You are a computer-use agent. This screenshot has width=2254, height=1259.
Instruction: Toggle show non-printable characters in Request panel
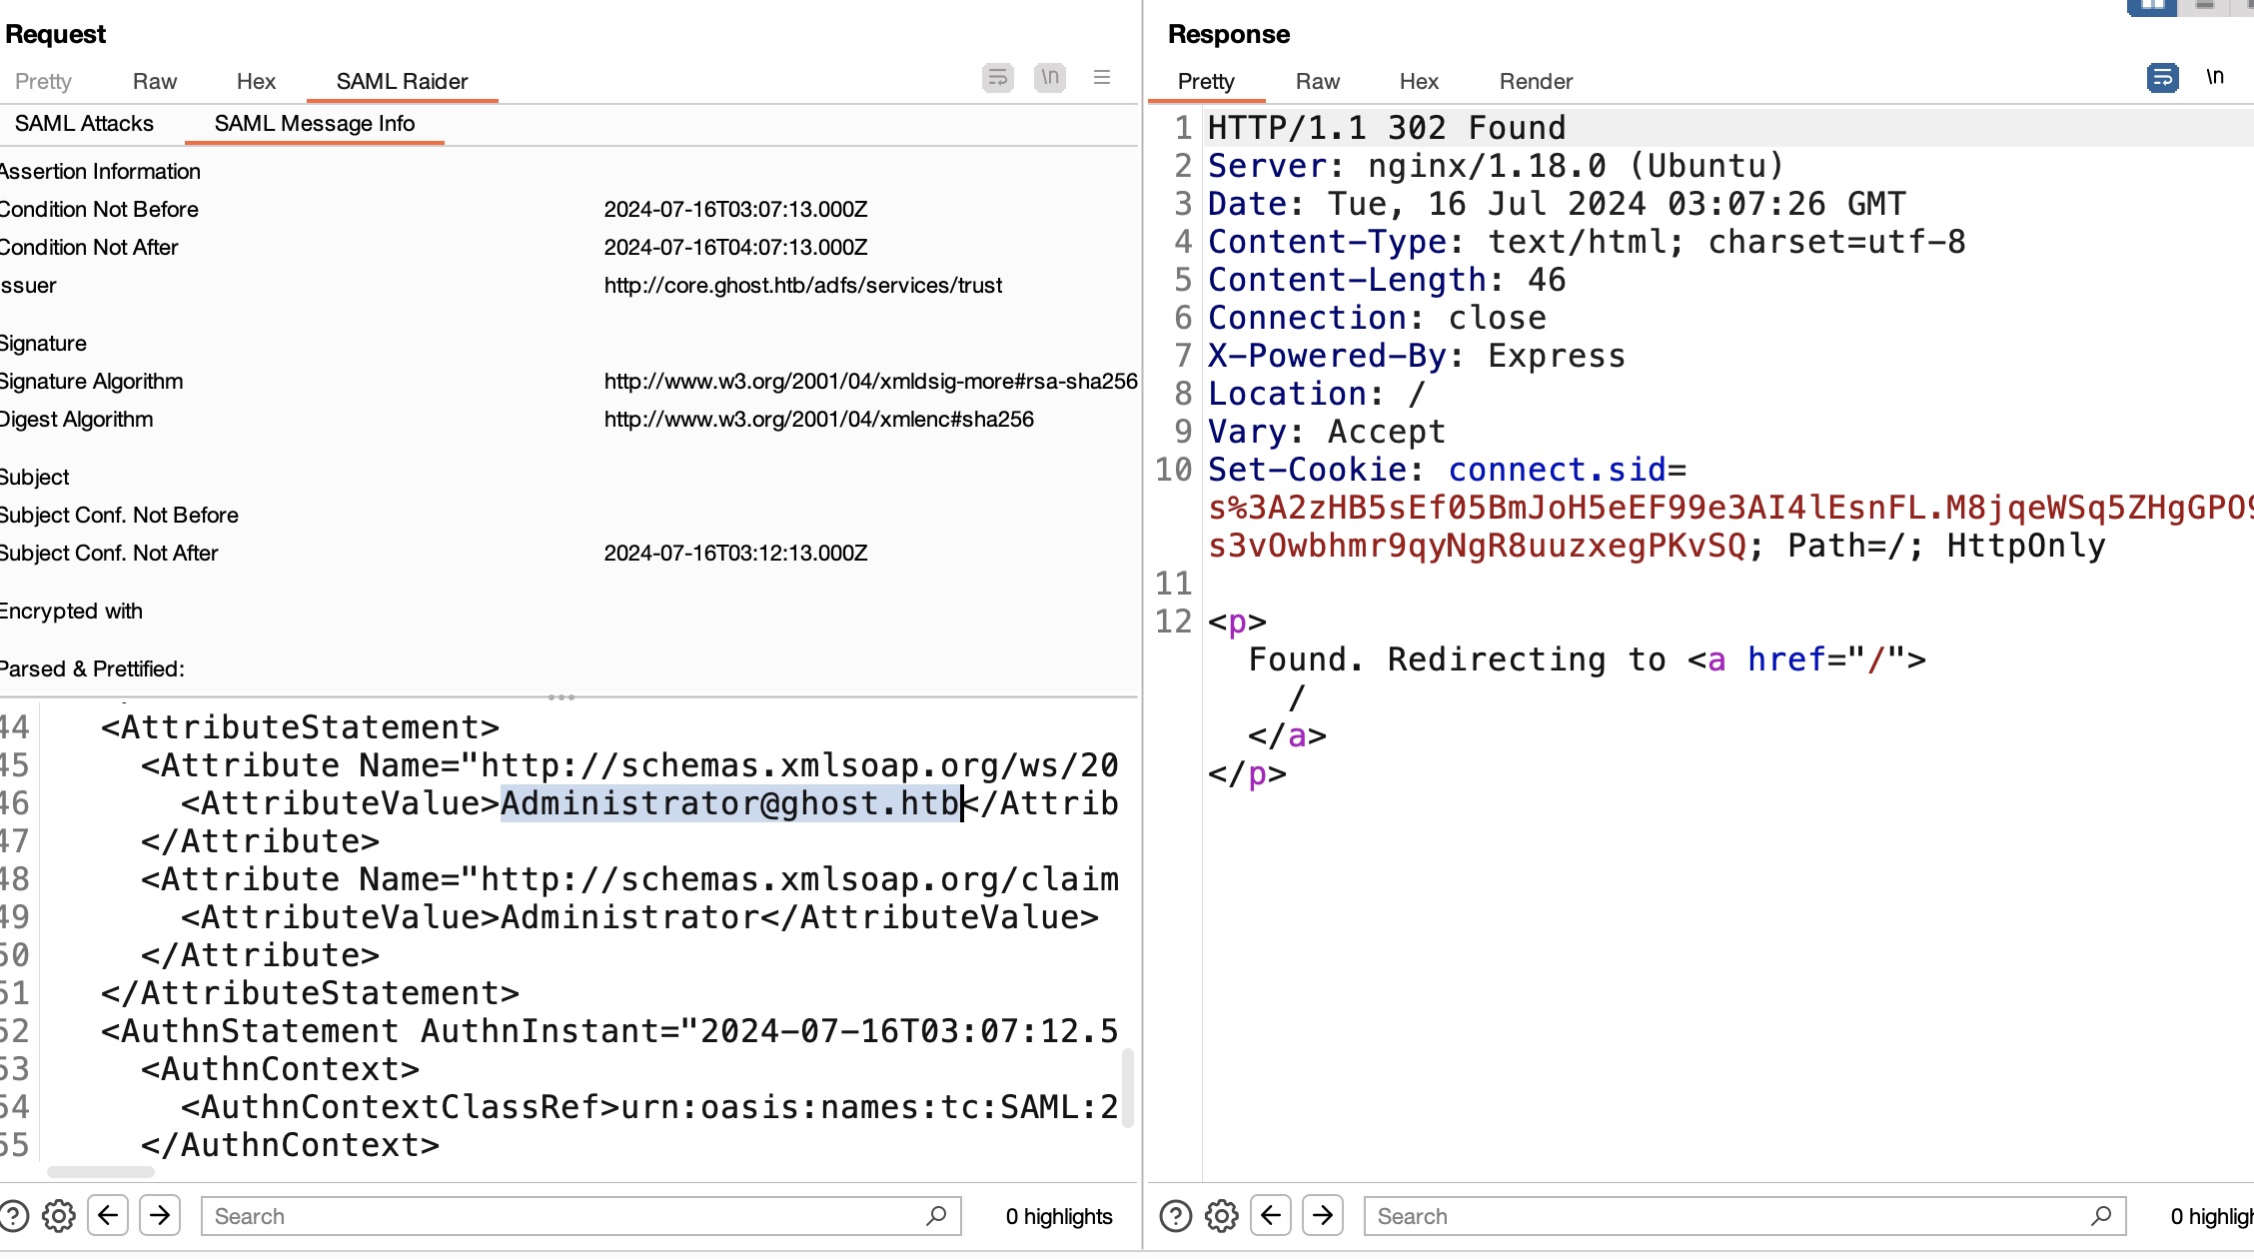[1049, 78]
